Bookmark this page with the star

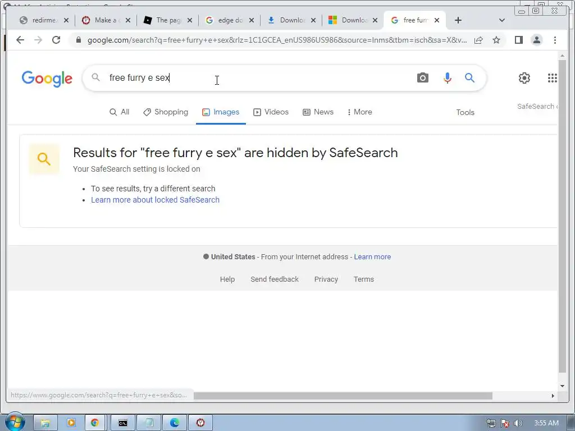[496, 40]
